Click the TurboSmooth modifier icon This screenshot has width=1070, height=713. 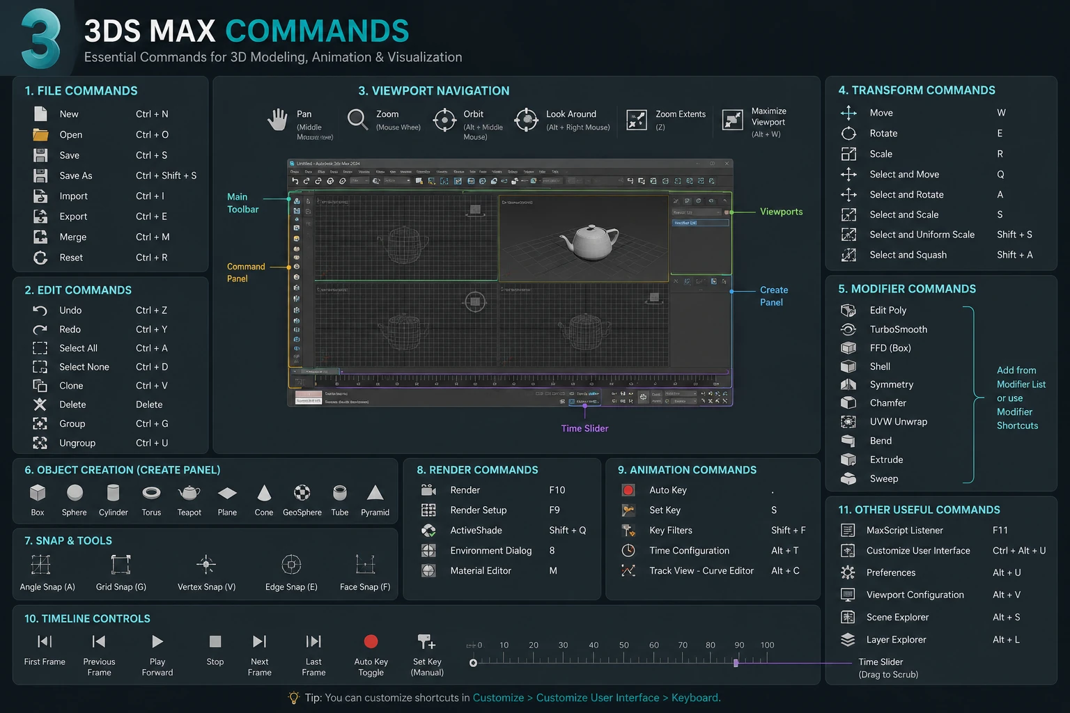(848, 329)
